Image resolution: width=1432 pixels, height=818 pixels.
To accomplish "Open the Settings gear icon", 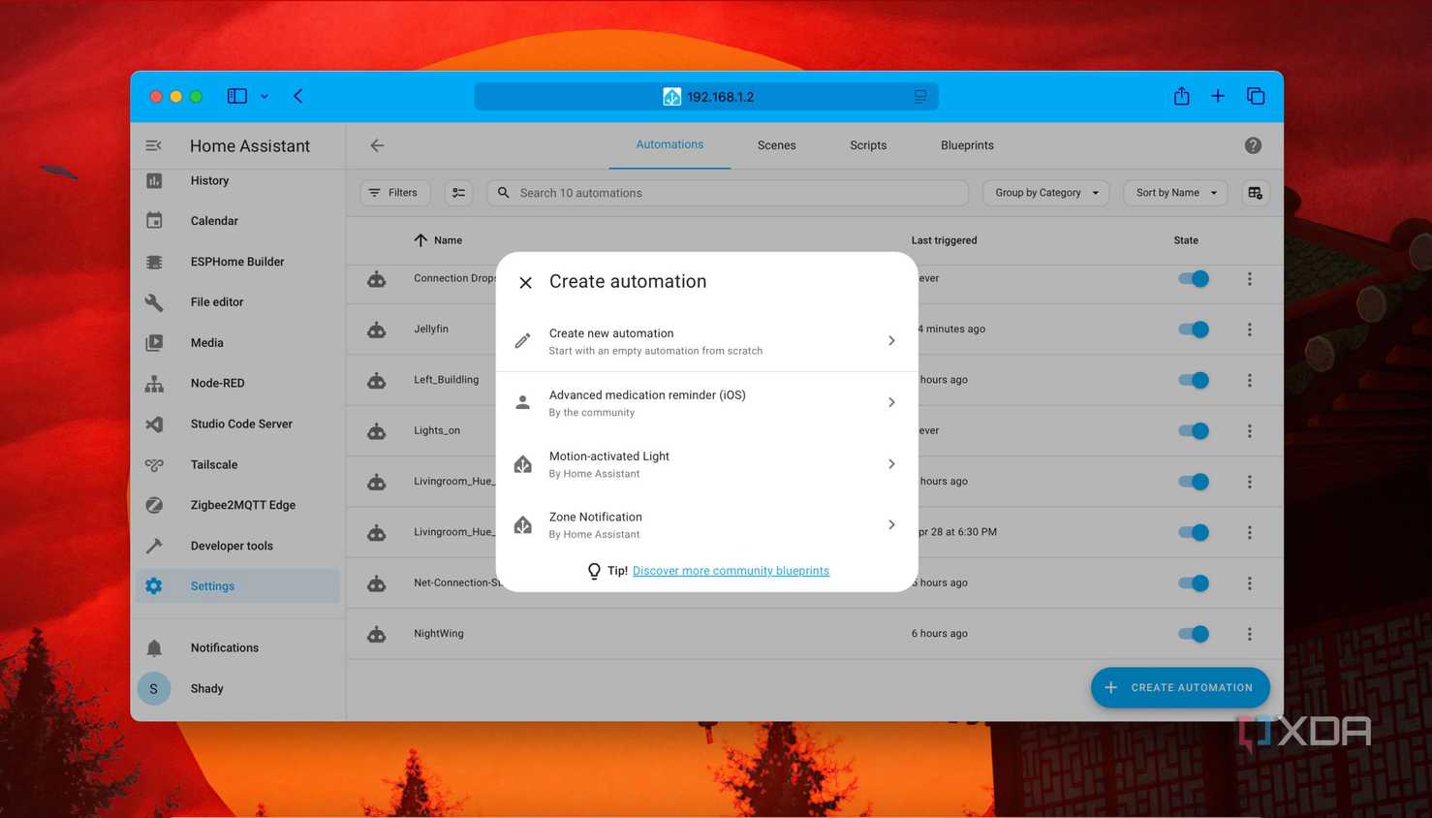I will [154, 586].
